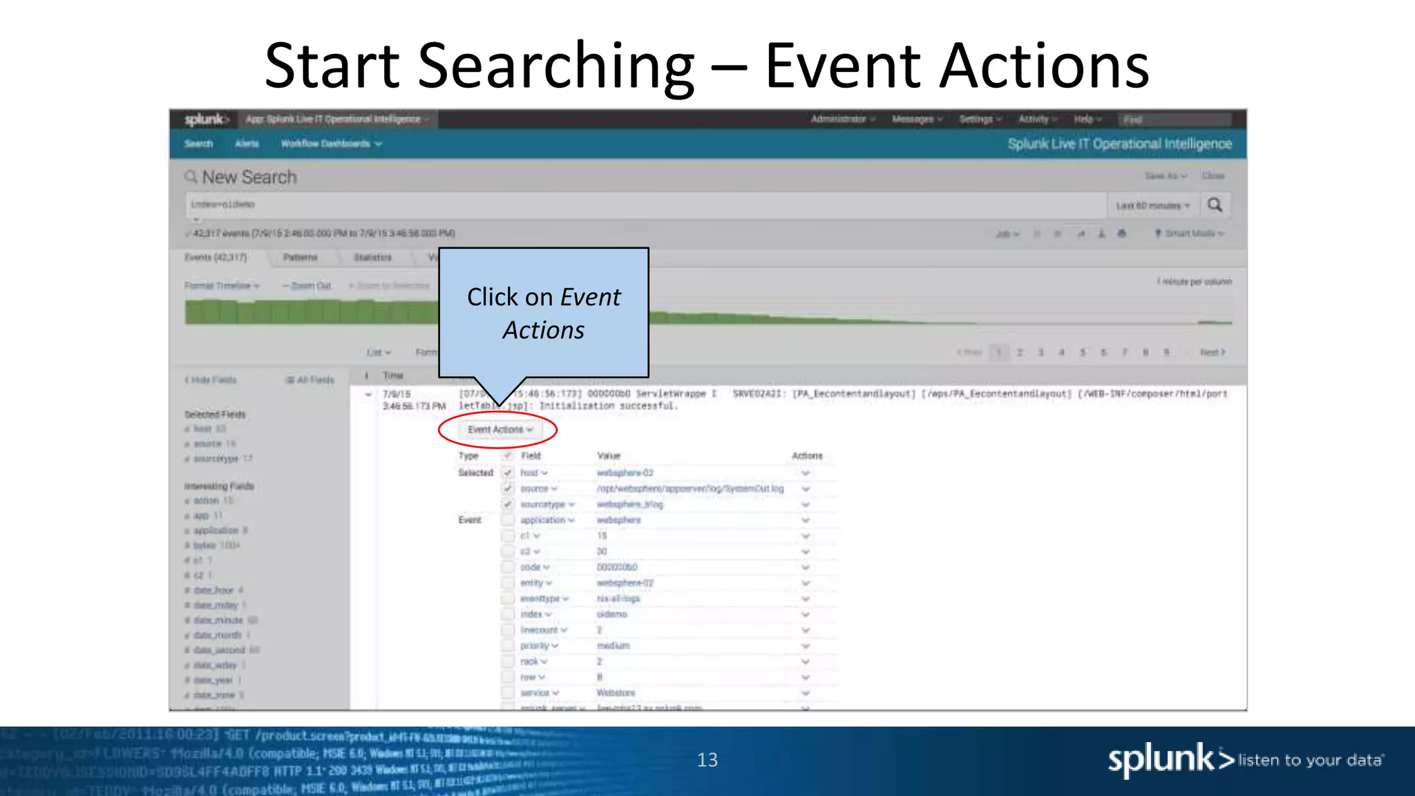Screen dimensions: 1415x796
Task: Click the search query input field
Action: pos(646,205)
